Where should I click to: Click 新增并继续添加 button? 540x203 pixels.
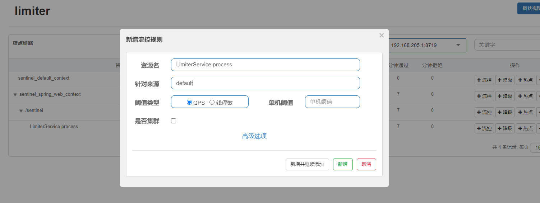click(307, 164)
